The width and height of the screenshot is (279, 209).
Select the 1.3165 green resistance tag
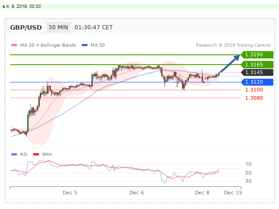click(x=257, y=64)
